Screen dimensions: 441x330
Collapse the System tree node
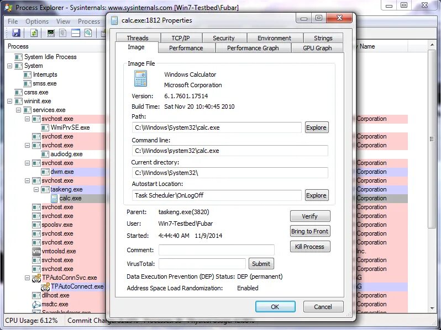(9, 66)
